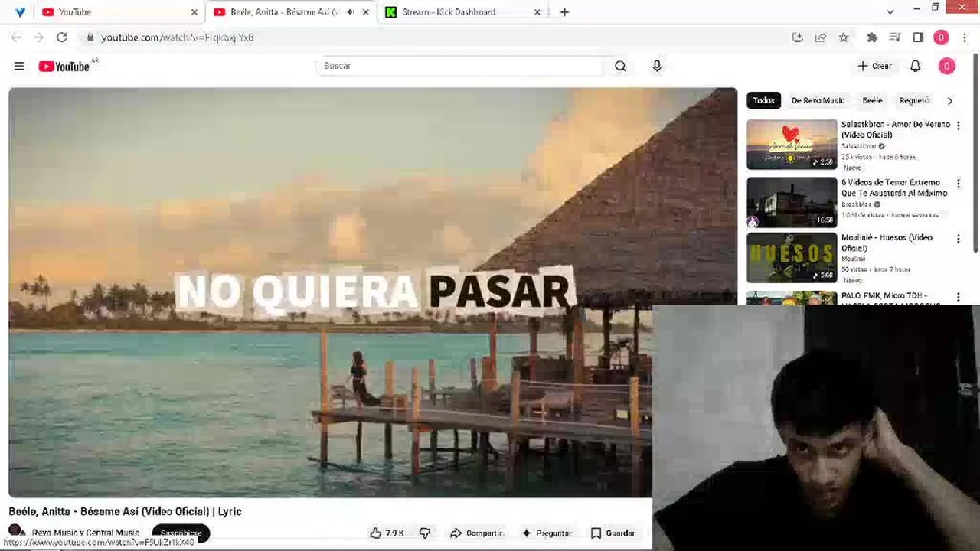This screenshot has height=551, width=980.
Task: Open Salastkbron Amor De Verano thumbnail
Action: (x=792, y=144)
